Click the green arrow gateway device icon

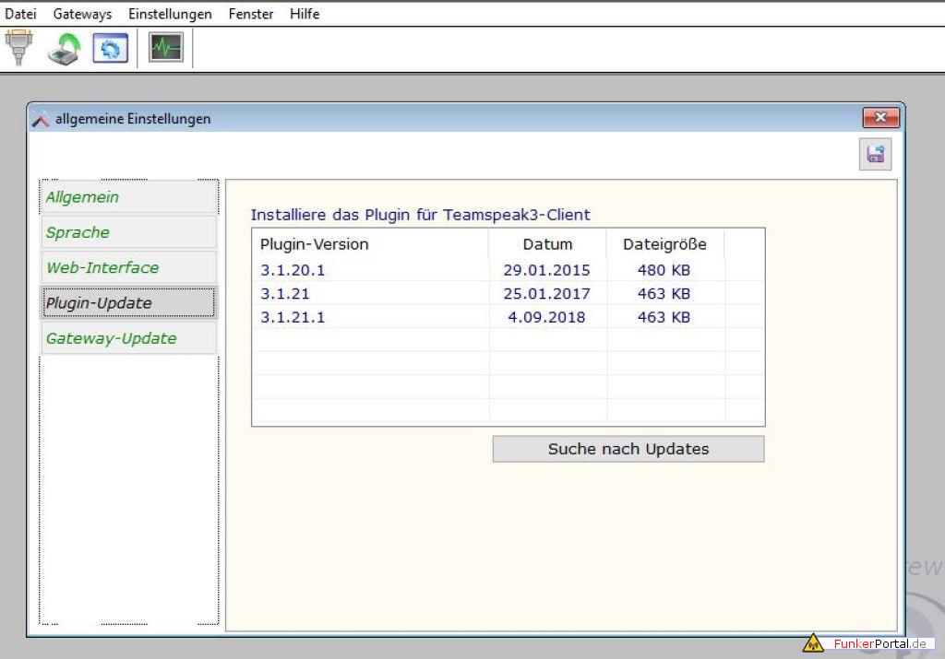tap(64, 48)
